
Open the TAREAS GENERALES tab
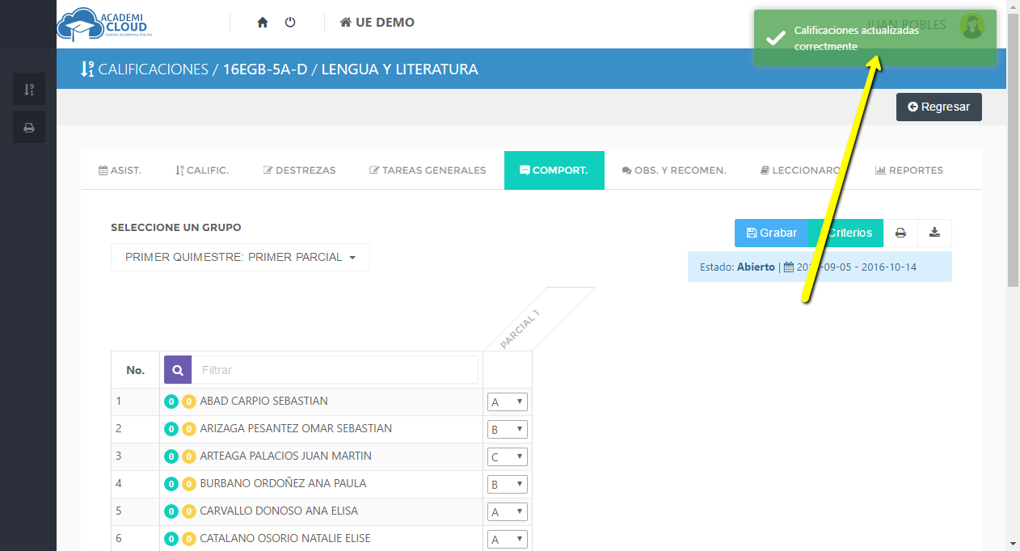tap(428, 170)
